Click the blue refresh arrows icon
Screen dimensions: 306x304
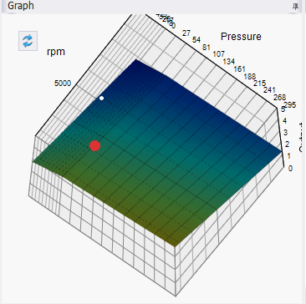coord(28,41)
